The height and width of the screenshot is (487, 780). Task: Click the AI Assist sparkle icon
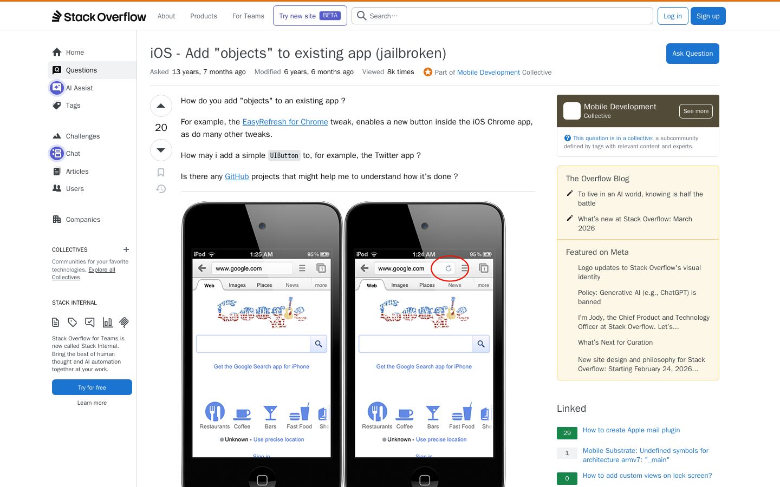click(x=57, y=88)
